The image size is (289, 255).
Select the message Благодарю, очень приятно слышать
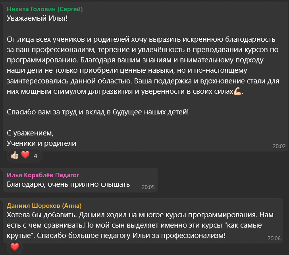click(x=68, y=184)
